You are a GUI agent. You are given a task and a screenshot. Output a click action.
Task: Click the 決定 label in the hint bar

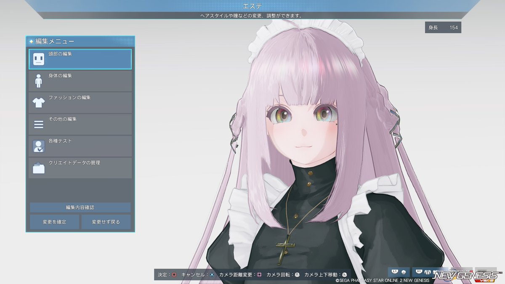(x=162, y=275)
